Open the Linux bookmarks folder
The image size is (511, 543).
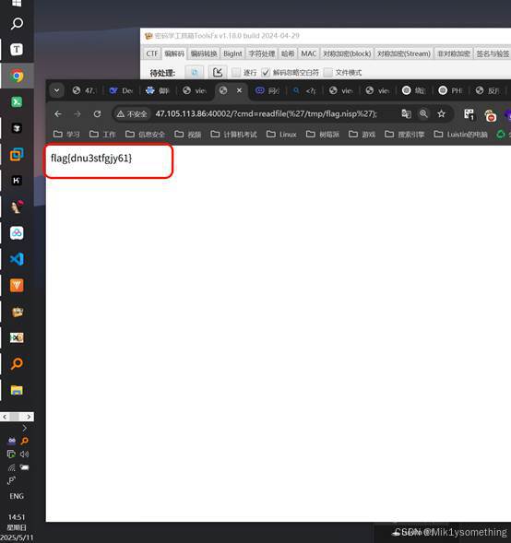281,135
